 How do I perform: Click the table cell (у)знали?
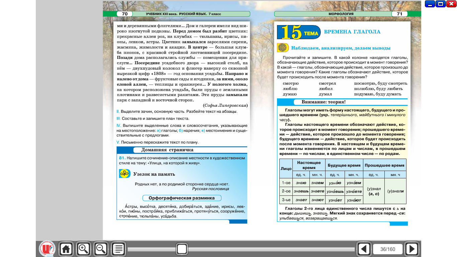coord(395,191)
